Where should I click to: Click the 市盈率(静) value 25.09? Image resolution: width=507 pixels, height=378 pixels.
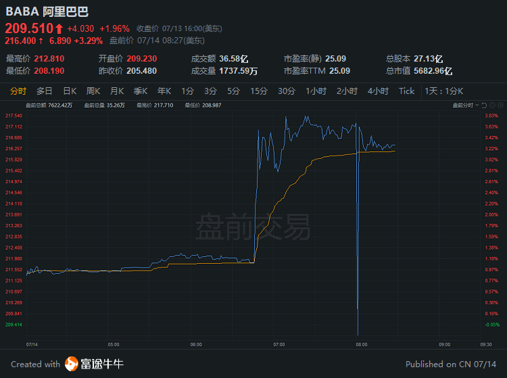coord(335,59)
